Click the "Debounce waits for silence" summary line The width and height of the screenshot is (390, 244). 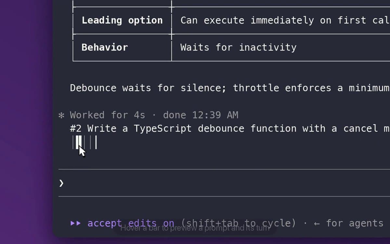point(230,88)
